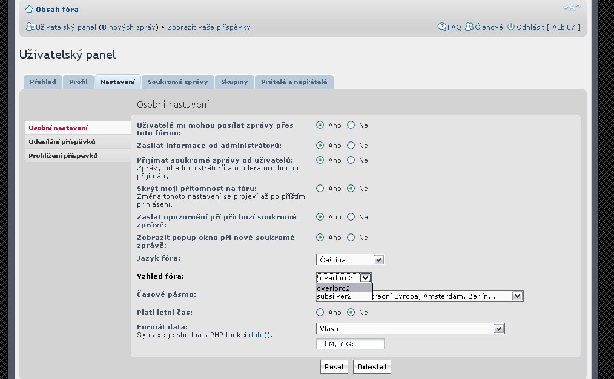Image resolution: width=614 pixels, height=379 pixels.
Task: Select Ne for popup window on new message
Action: 351,238
